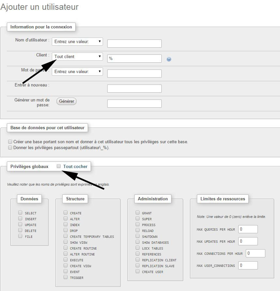Click the Générer password button
The image size is (280, 291).
pos(66,101)
